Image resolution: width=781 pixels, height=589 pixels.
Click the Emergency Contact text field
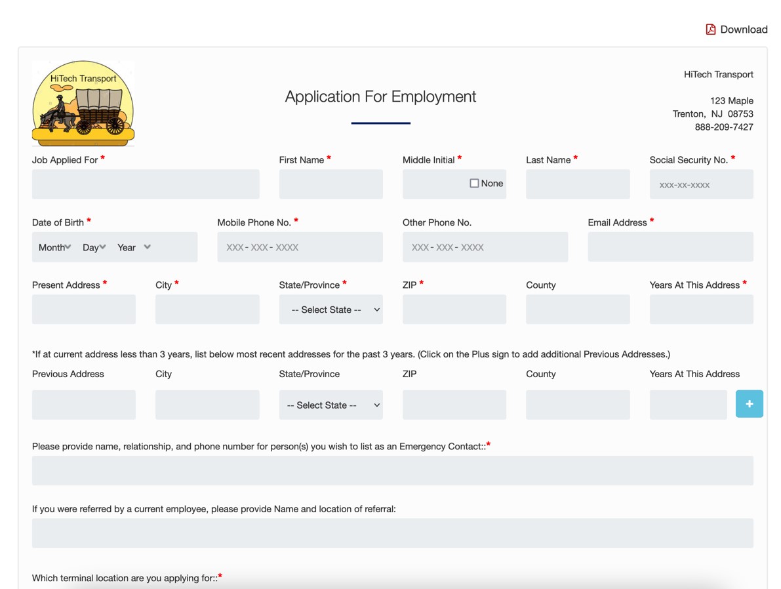(392, 471)
